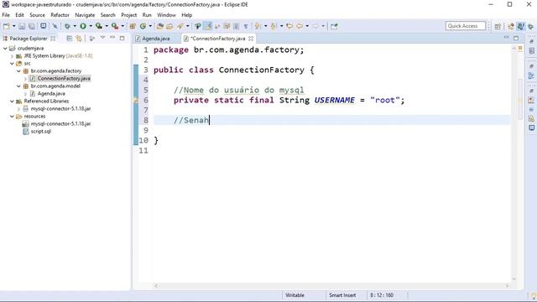The height and width of the screenshot is (302, 537).
Task: Click the Next Annotation icon
Action: pyautogui.click(x=258, y=26)
